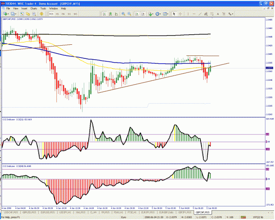This screenshot has height=220, width=275.
Task: Open the Templates button
Action: tap(165, 14)
